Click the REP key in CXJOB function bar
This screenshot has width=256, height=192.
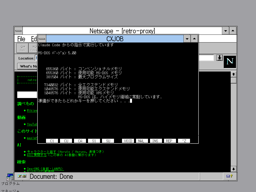click(x=170, y=141)
